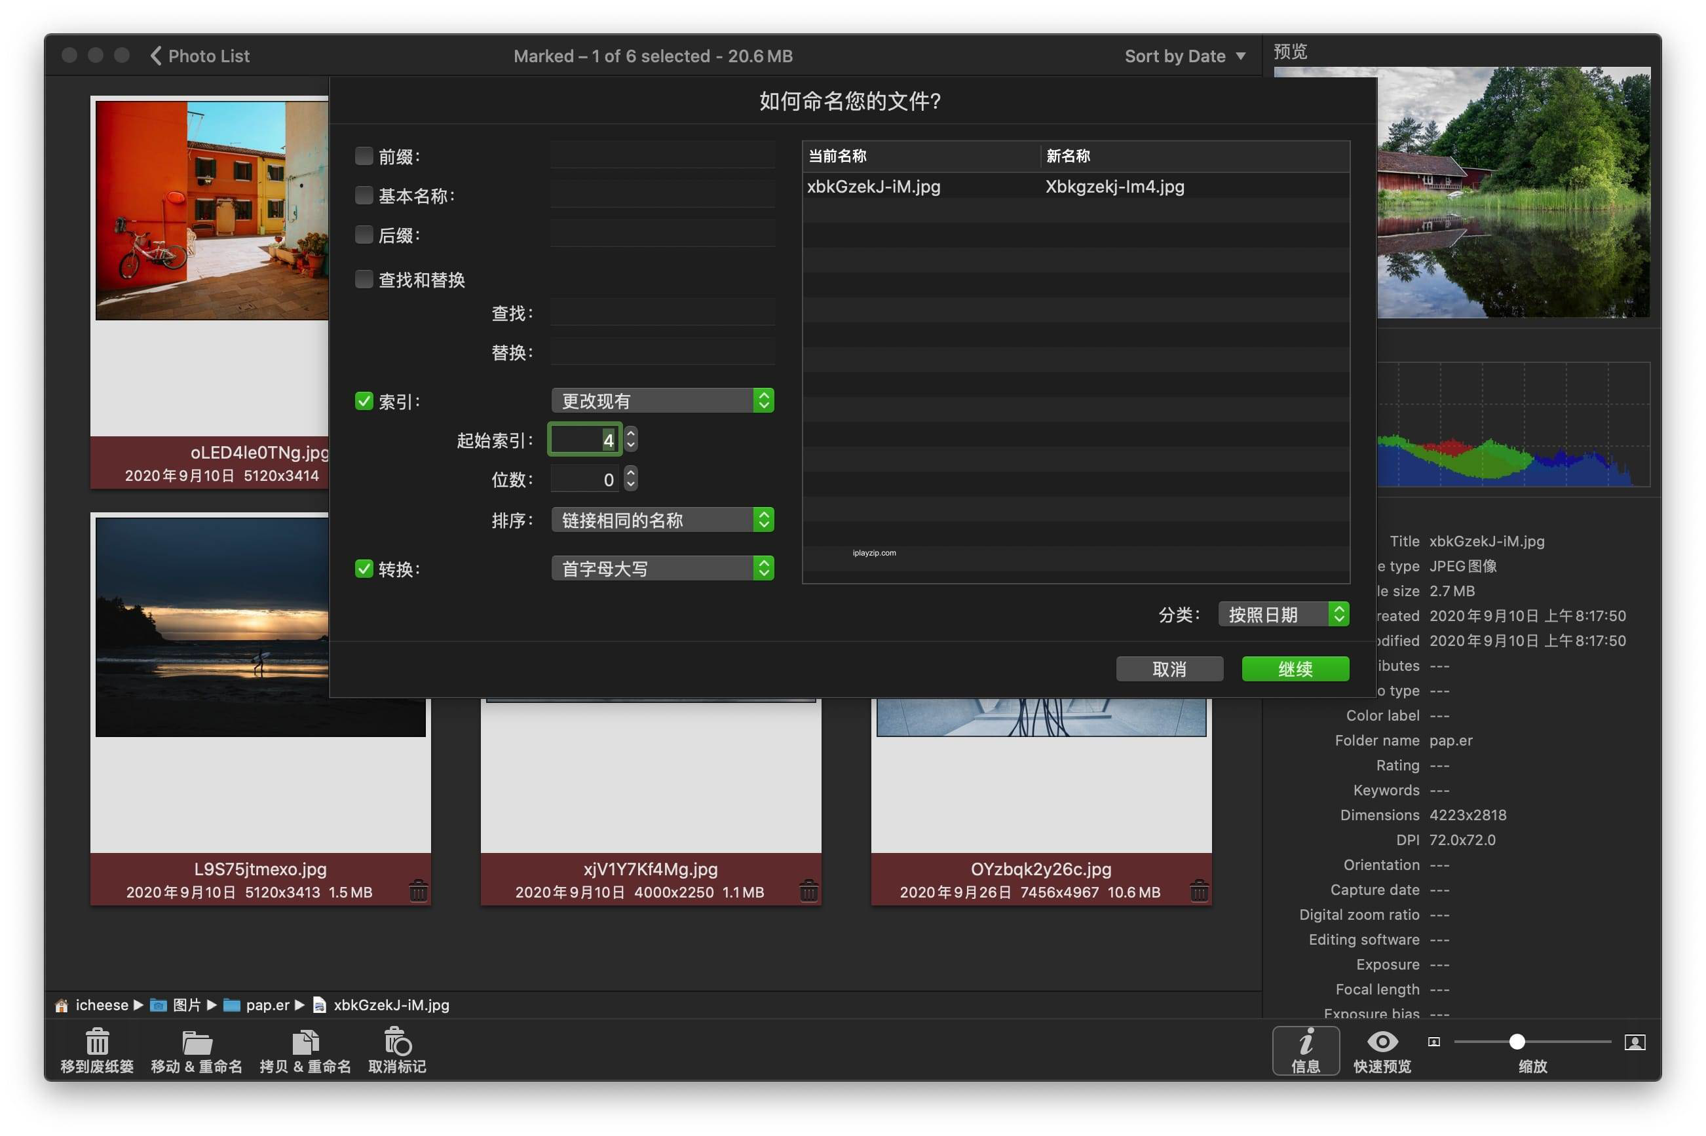Click the Title value xbkGzekJ-iM.jpg

(1487, 541)
